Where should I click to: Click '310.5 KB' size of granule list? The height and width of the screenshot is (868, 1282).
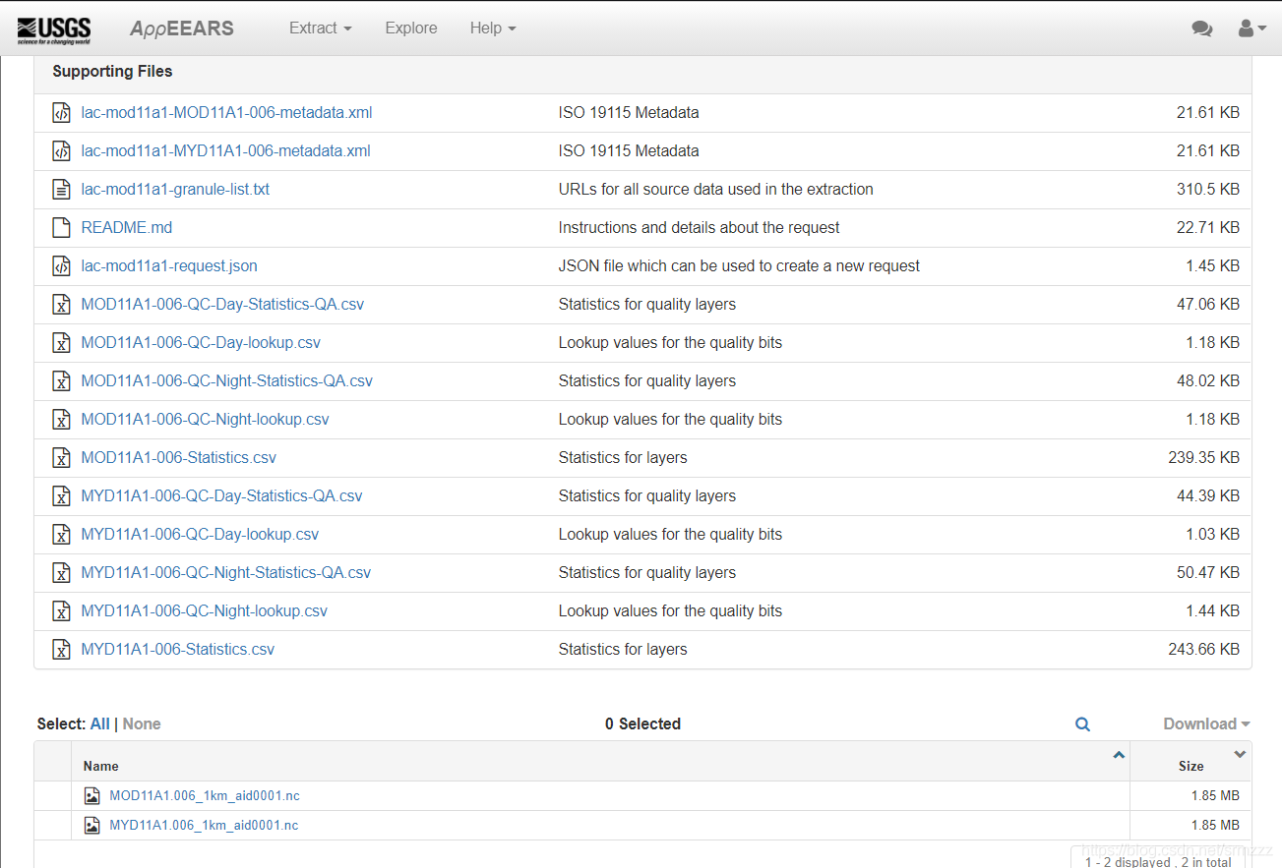pos(1208,190)
